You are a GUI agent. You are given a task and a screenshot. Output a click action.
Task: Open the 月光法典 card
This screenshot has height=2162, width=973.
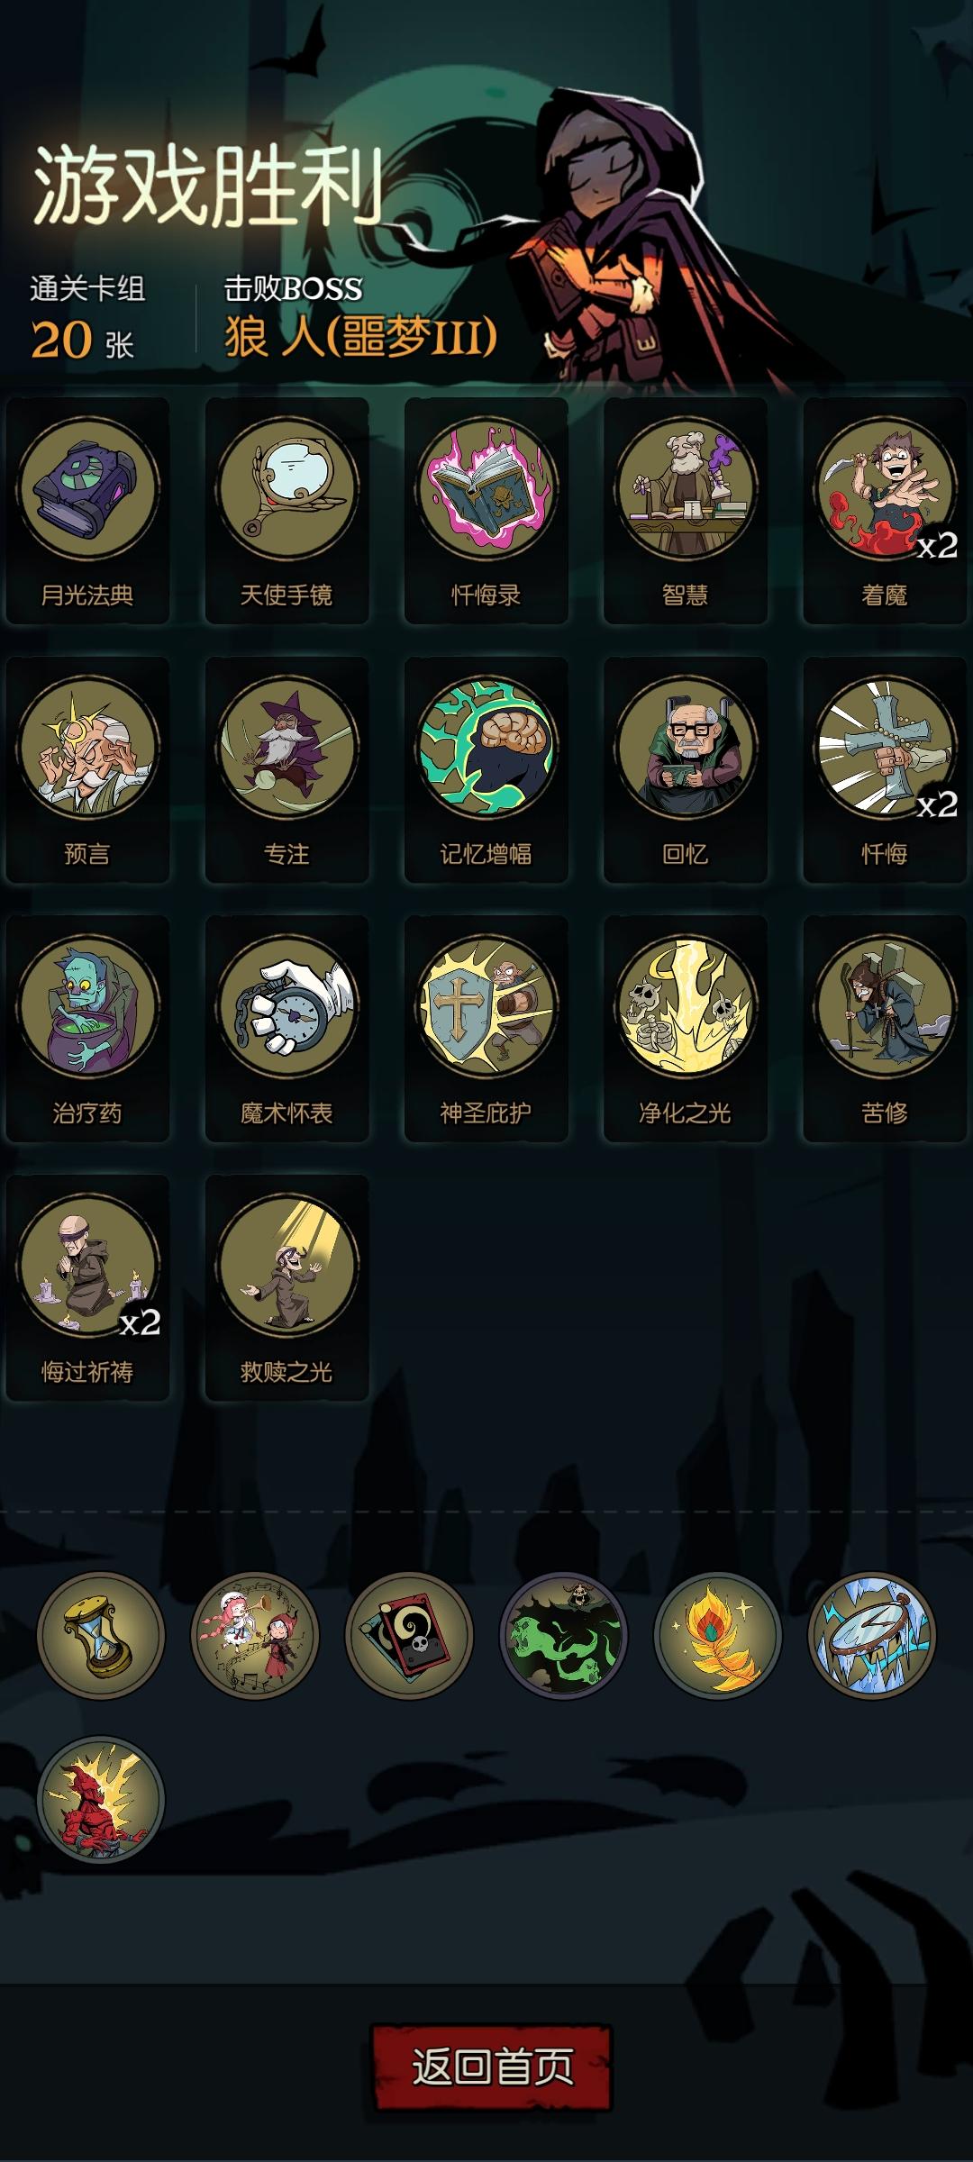(x=87, y=511)
